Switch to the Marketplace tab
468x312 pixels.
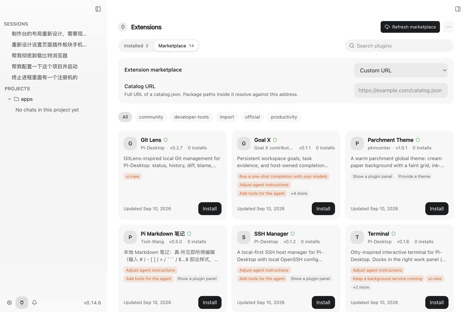(x=176, y=46)
